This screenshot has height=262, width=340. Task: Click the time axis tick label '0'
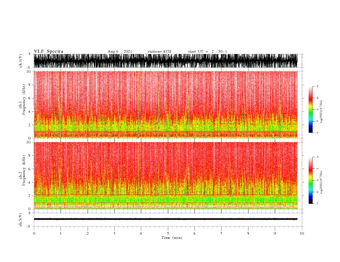(34, 233)
